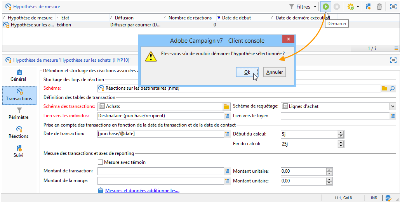This screenshot has height=210, width=400.
Task: Open the Suivi tab
Action: coord(18,151)
